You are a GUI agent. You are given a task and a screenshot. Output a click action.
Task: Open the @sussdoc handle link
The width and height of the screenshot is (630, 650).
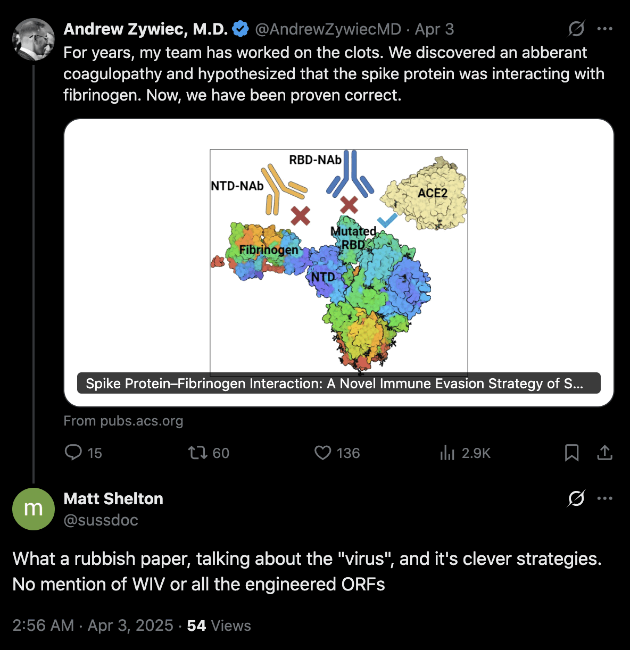[x=101, y=520]
